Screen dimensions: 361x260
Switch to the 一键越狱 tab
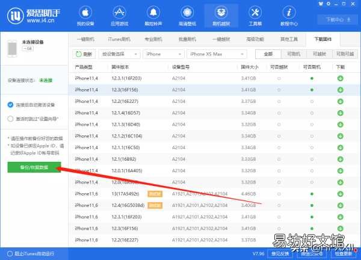[x=221, y=39]
